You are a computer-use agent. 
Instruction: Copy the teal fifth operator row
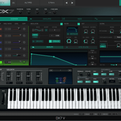pyautogui.click(x=24, y=56)
